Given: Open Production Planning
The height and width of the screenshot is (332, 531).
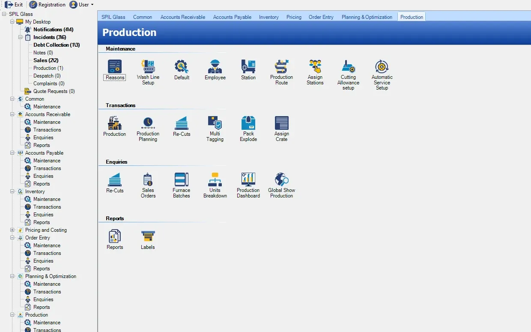Looking at the screenshot, I should (x=148, y=129).
